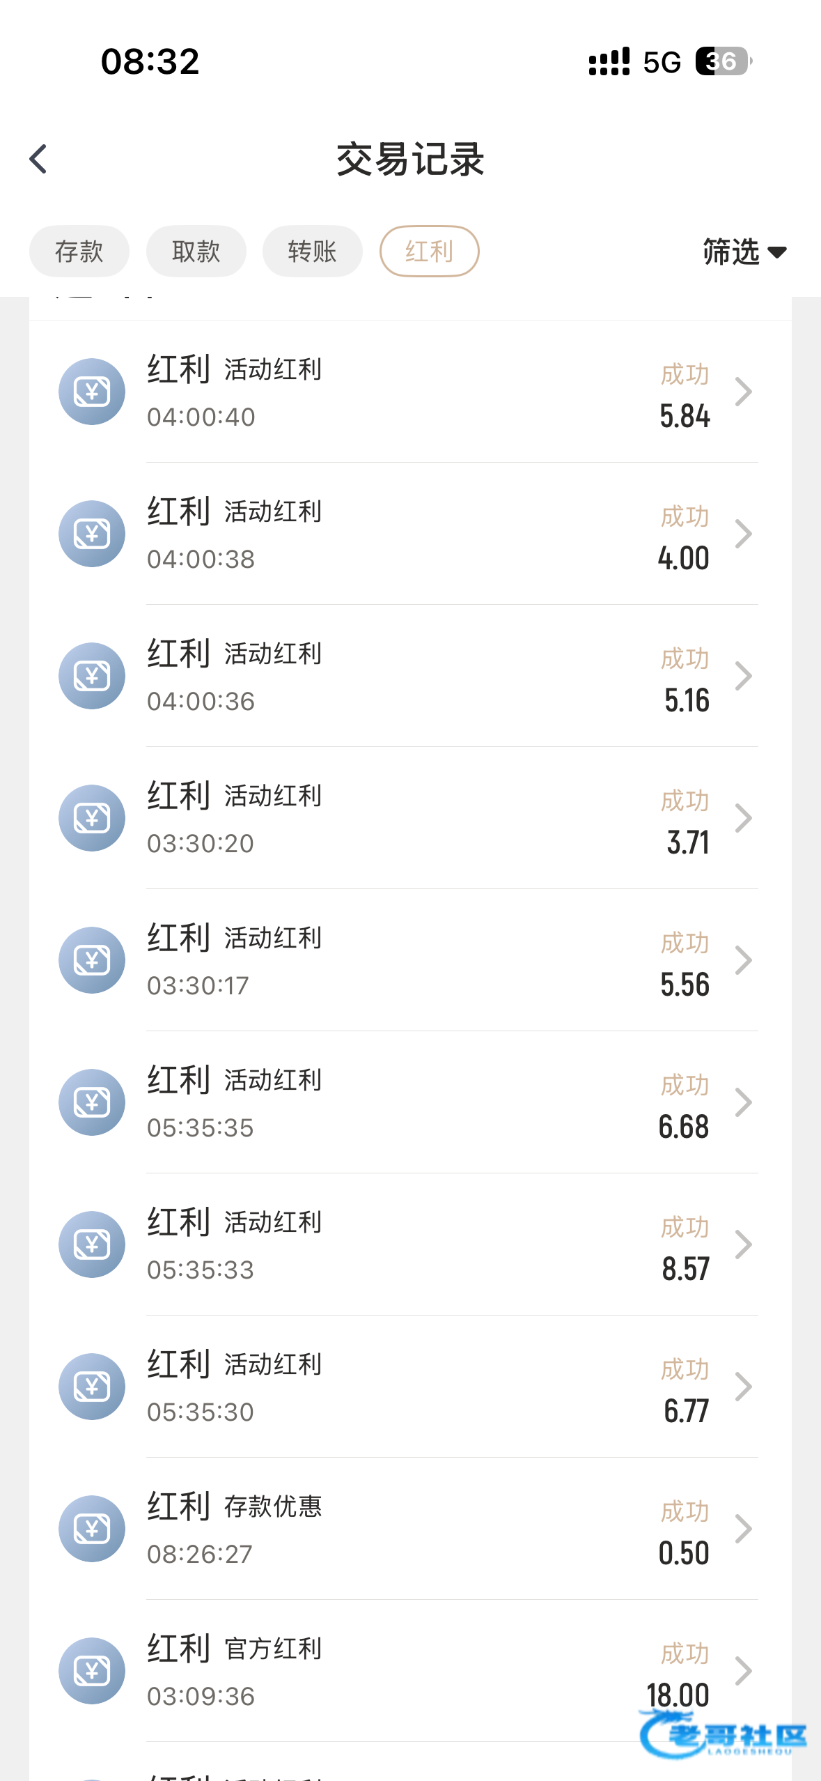Tap the yuan icon beside 04:00:38 entry

point(92,534)
